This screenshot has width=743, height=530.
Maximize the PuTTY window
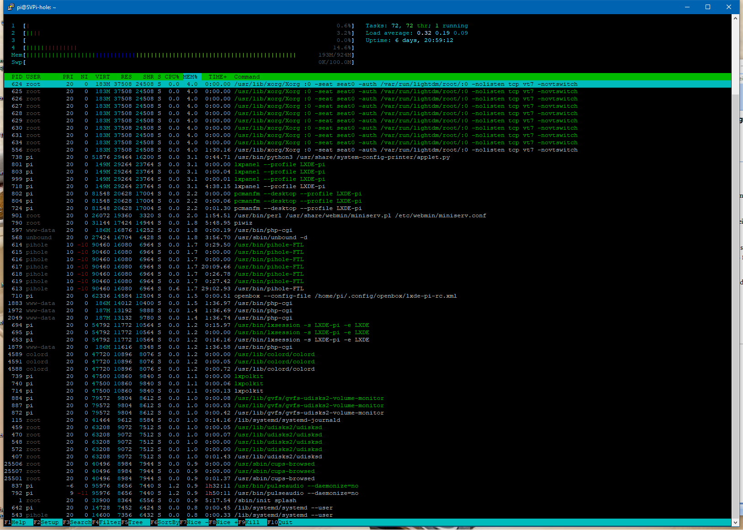click(x=708, y=7)
